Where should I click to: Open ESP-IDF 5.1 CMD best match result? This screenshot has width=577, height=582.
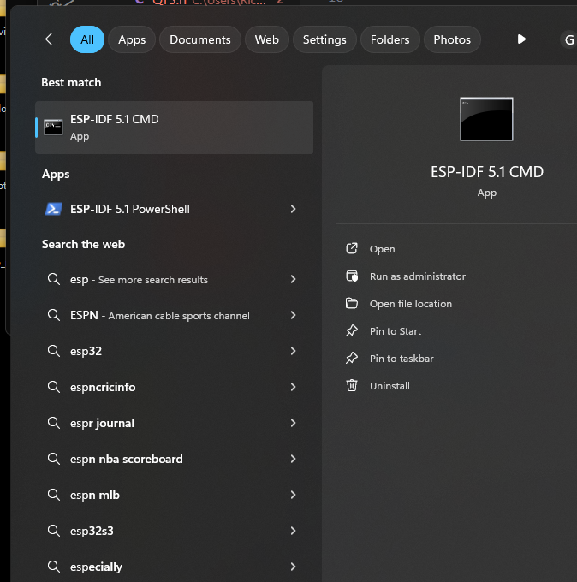pos(174,128)
